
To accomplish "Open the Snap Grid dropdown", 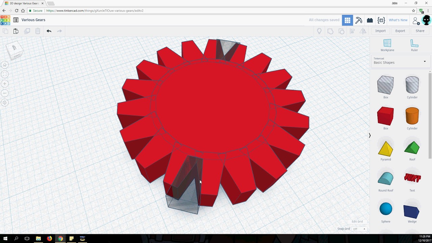I will (359, 229).
